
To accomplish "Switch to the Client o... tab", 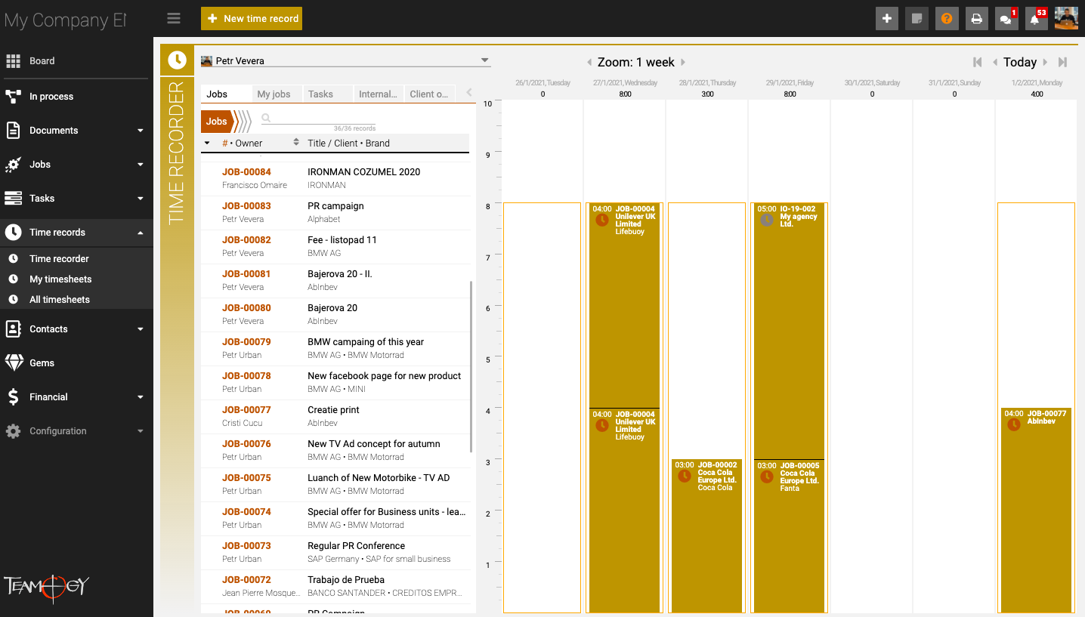I will pos(428,94).
